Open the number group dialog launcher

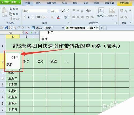tap(131, 23)
